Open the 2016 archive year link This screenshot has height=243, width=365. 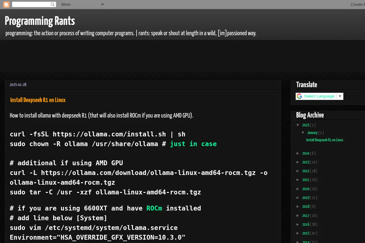[306, 224]
